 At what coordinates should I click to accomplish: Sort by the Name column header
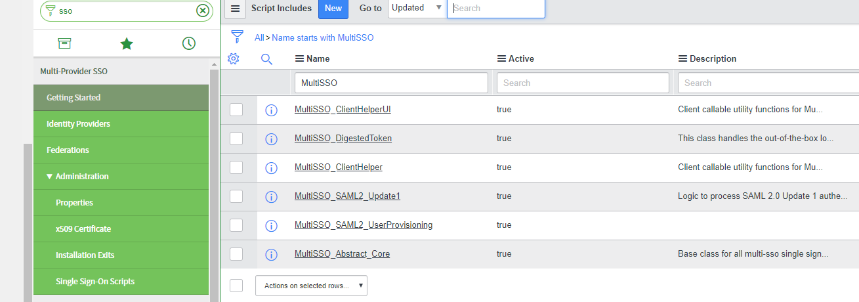318,58
